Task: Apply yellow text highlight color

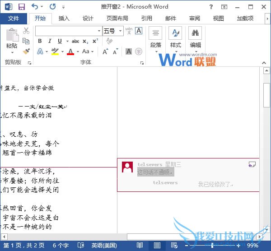Action: point(55,51)
